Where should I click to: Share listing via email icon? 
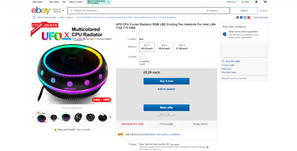pyautogui.click(x=238, y=17)
